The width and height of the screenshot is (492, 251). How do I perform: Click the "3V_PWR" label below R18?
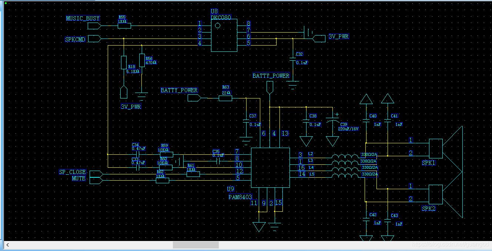131,107
